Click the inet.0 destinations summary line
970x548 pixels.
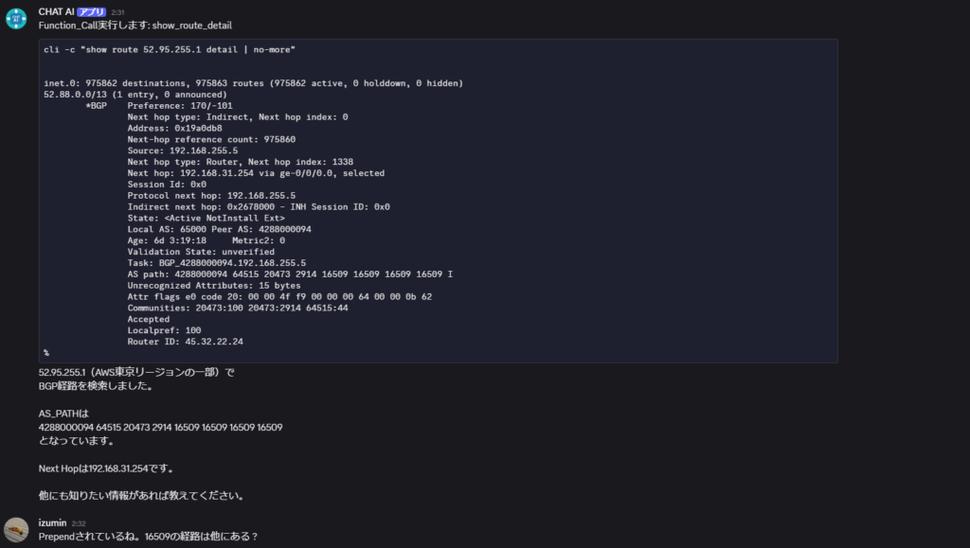253,82
